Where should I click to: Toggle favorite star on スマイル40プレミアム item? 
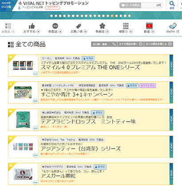tap(11, 57)
